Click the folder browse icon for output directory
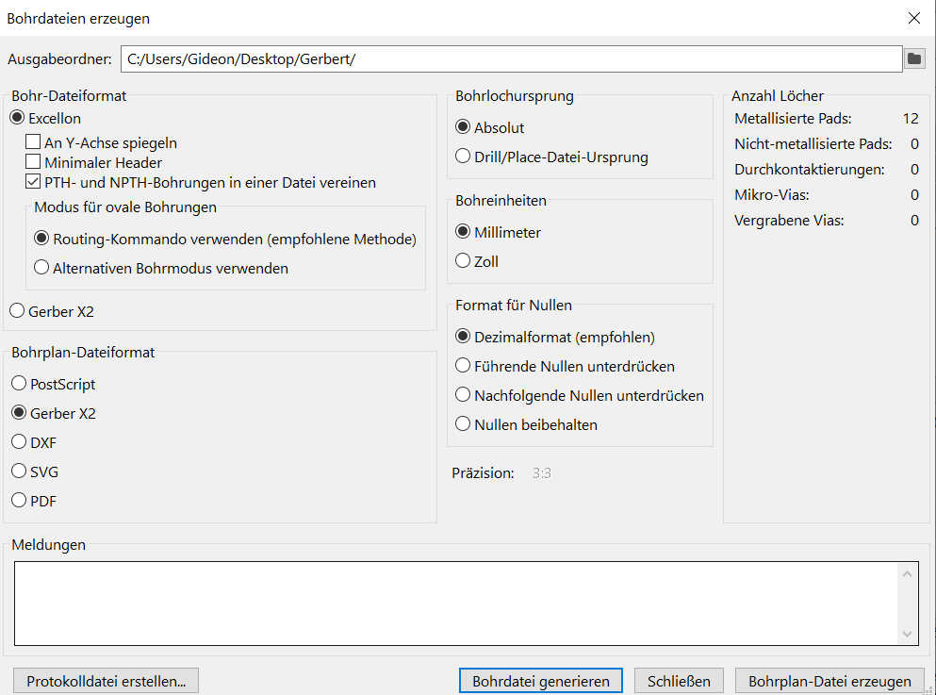Image resolution: width=936 pixels, height=695 pixels. click(x=914, y=59)
